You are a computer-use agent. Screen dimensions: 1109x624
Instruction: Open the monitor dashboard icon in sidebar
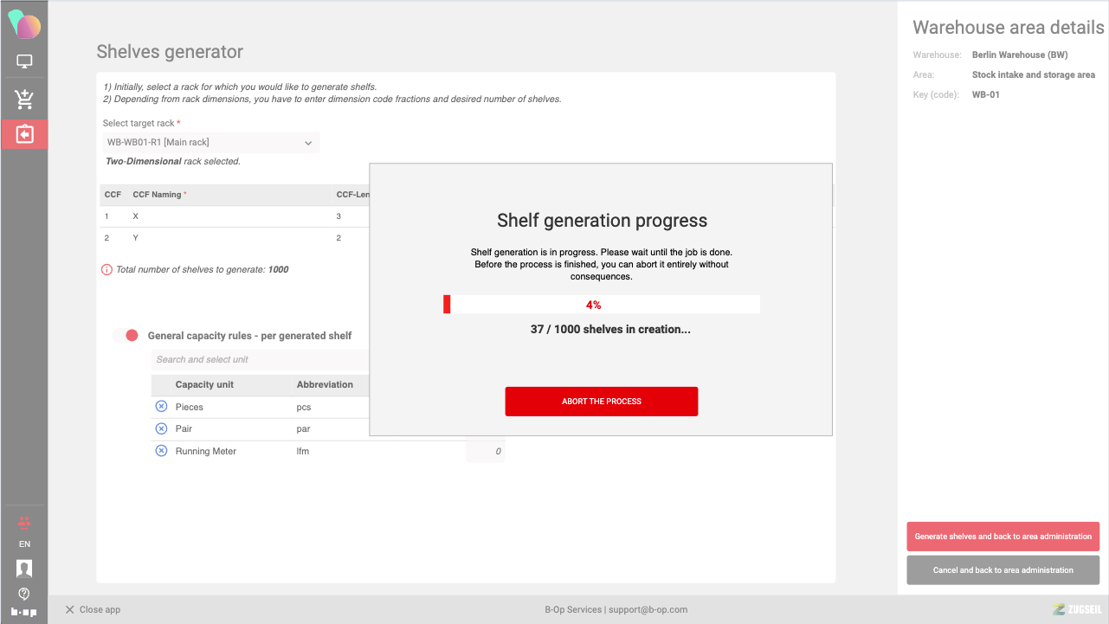24,62
